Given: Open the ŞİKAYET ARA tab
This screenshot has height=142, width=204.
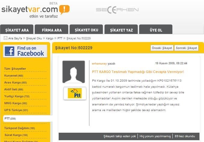Looking at the screenshot, I should (x=17, y=29).
